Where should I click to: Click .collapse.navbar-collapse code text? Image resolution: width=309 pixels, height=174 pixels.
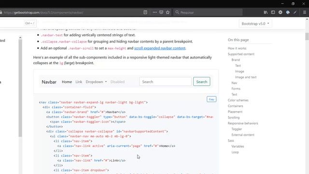click(x=64, y=42)
